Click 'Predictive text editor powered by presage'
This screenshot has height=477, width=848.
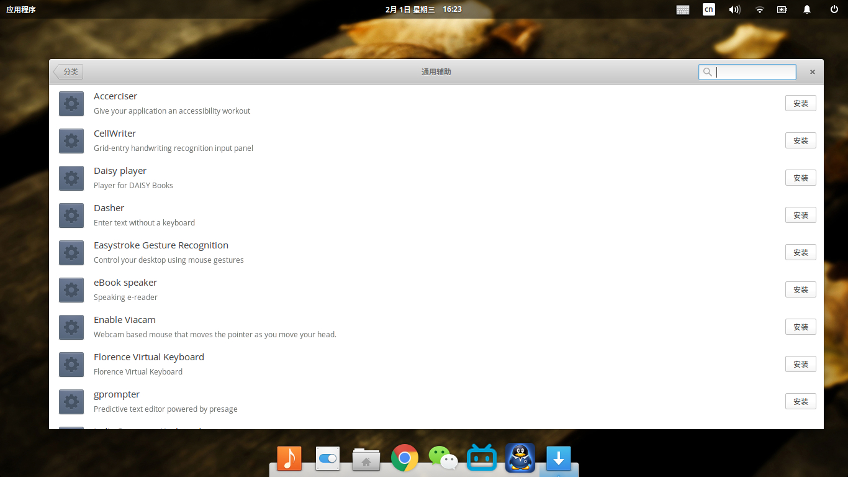point(166,409)
